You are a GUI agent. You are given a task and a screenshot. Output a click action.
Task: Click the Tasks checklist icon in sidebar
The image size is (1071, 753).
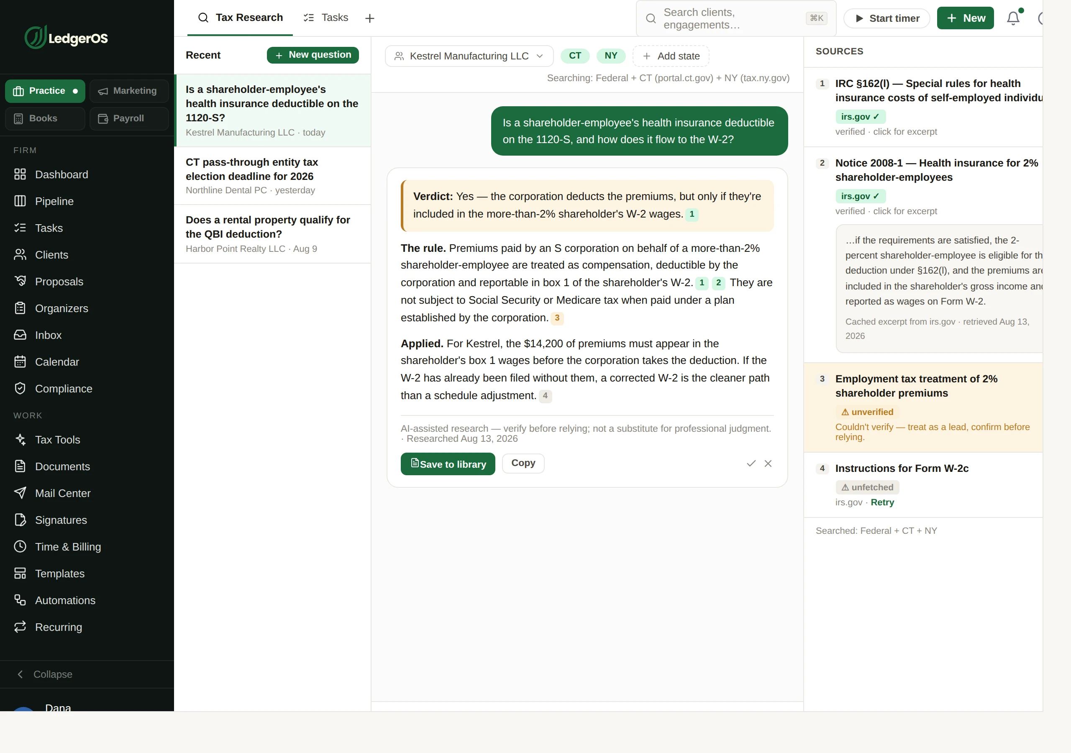(x=20, y=228)
